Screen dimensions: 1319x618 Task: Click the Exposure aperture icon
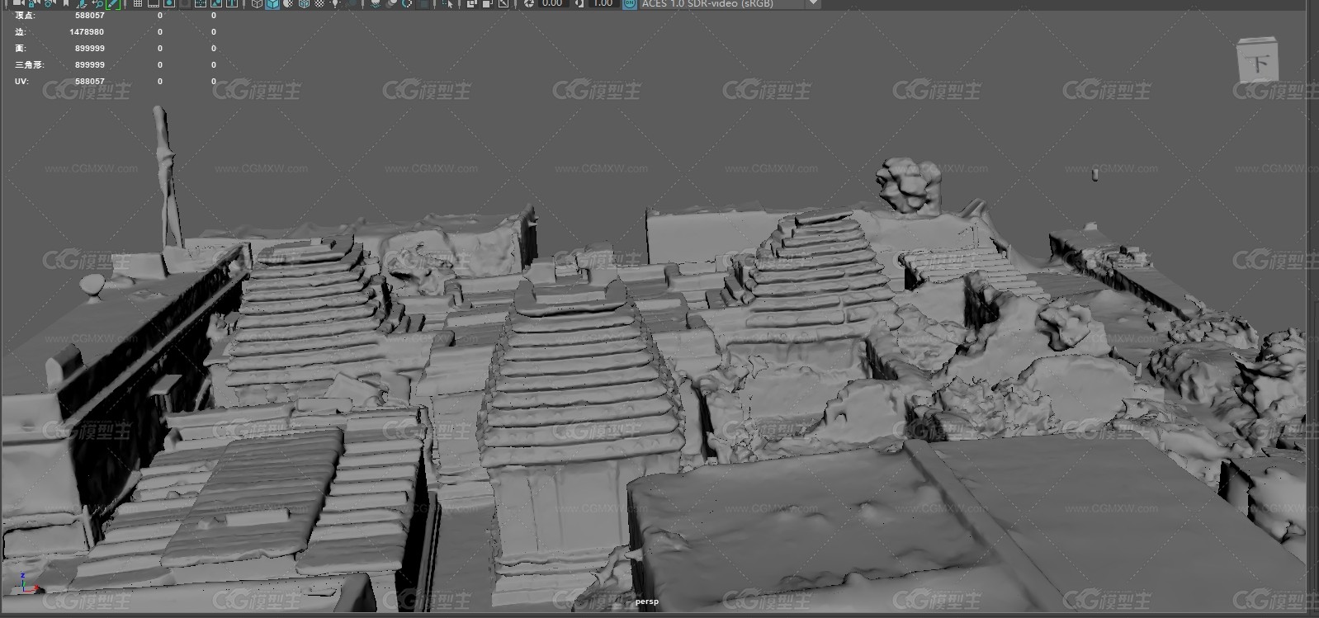529,4
